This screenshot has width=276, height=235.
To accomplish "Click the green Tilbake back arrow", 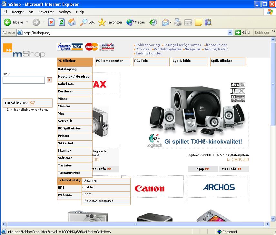I will (x=7, y=22).
